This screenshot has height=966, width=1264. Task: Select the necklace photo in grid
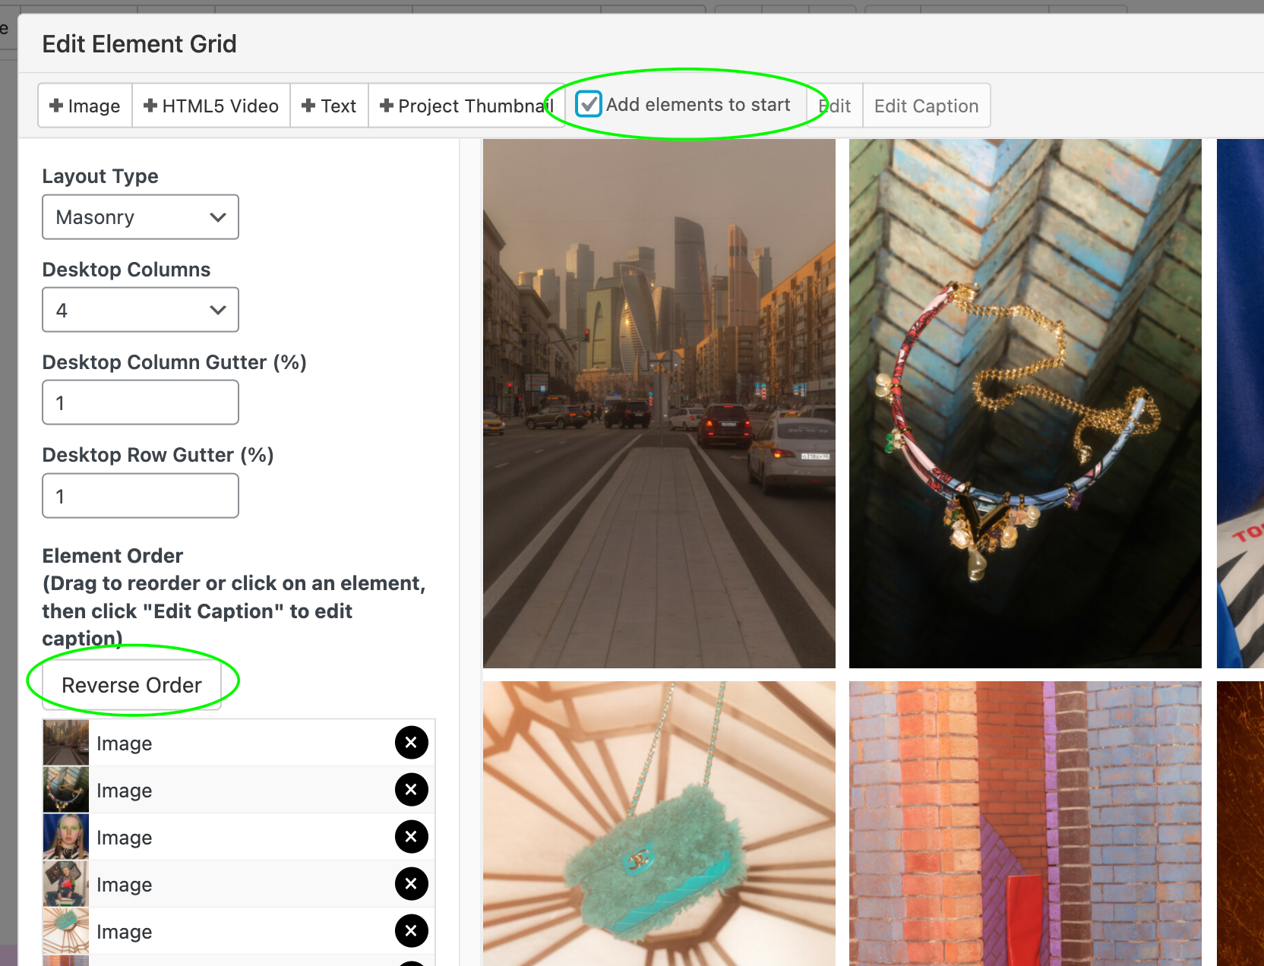pyautogui.click(x=1025, y=402)
